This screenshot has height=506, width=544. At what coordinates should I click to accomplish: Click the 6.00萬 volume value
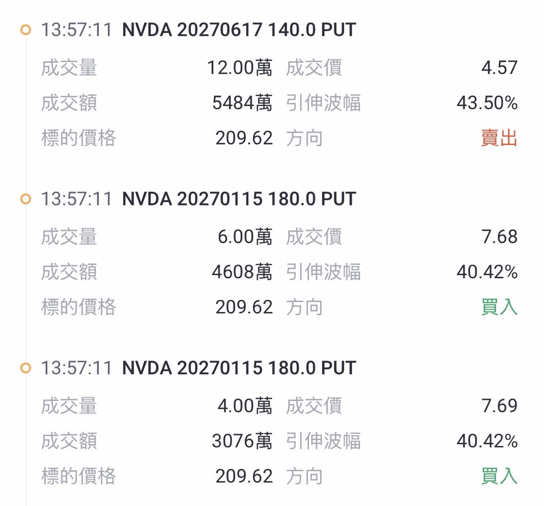(245, 237)
